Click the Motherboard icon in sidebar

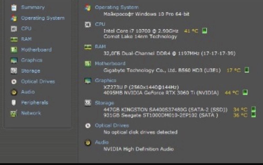(x=14, y=50)
